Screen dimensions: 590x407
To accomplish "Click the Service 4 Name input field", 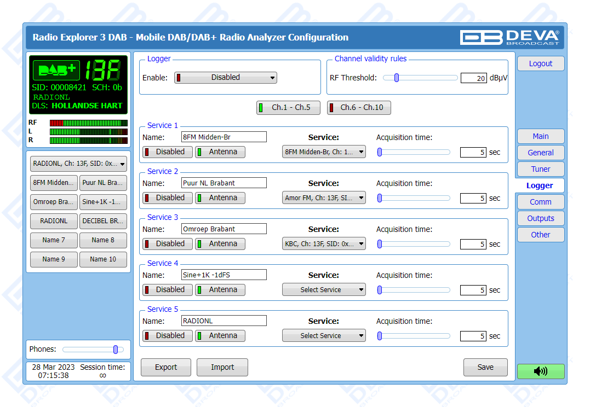I will [x=224, y=275].
